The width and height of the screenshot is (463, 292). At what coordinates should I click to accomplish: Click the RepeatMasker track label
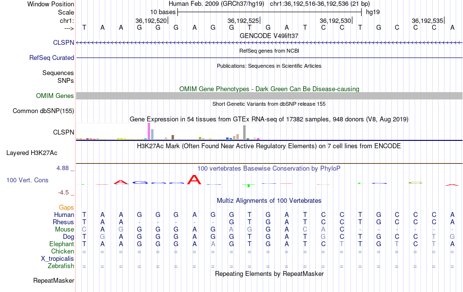point(54,280)
